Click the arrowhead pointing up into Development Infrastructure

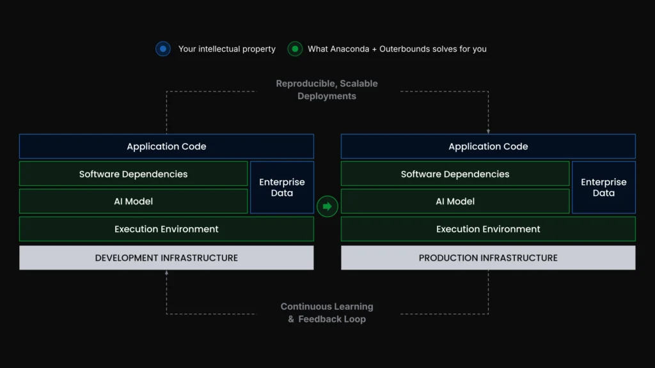166,273
